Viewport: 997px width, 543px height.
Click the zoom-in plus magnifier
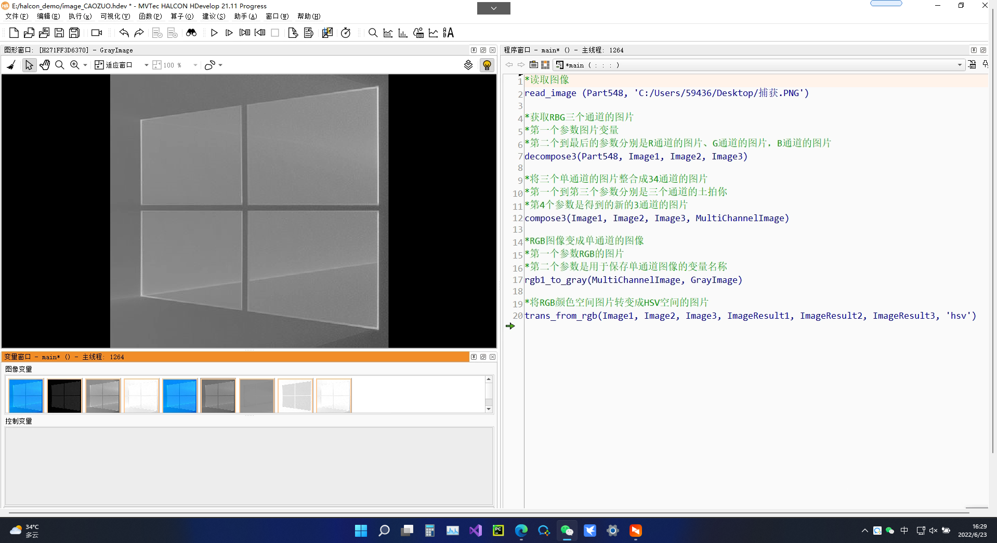(x=75, y=65)
